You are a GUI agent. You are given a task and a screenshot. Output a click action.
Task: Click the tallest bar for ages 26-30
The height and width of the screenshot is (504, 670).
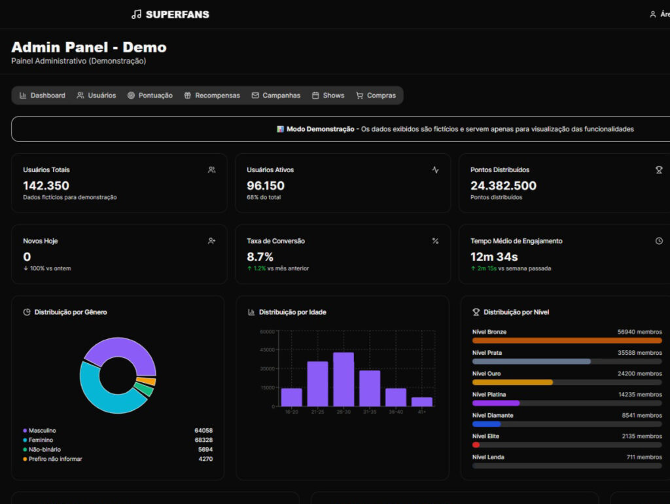pyautogui.click(x=344, y=379)
